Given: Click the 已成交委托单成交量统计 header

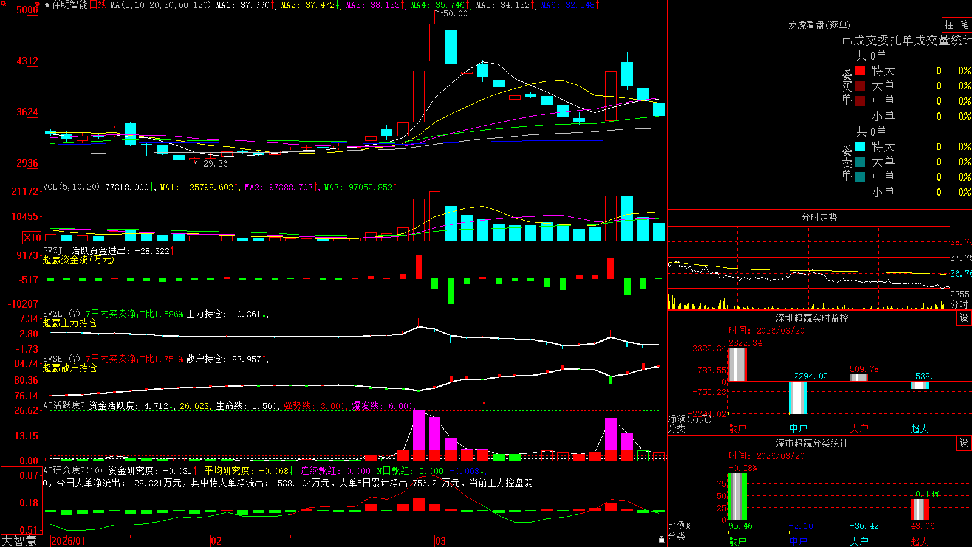Looking at the screenshot, I should click(906, 40).
